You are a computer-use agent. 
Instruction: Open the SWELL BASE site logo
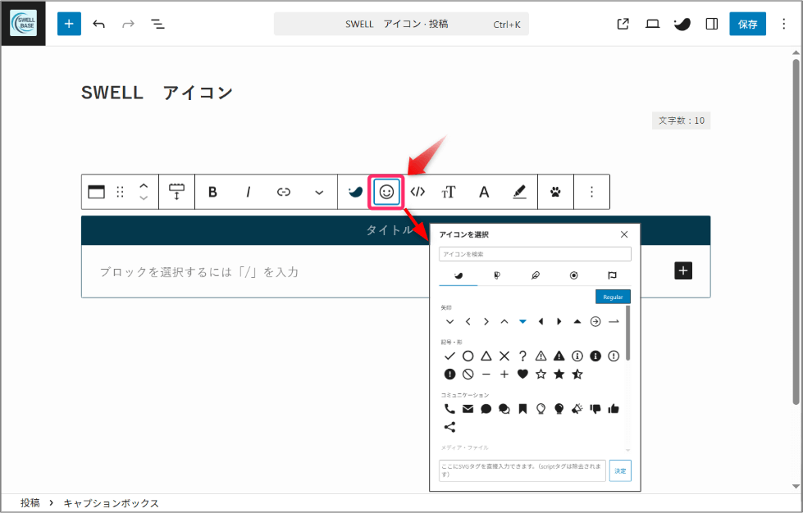coord(24,24)
